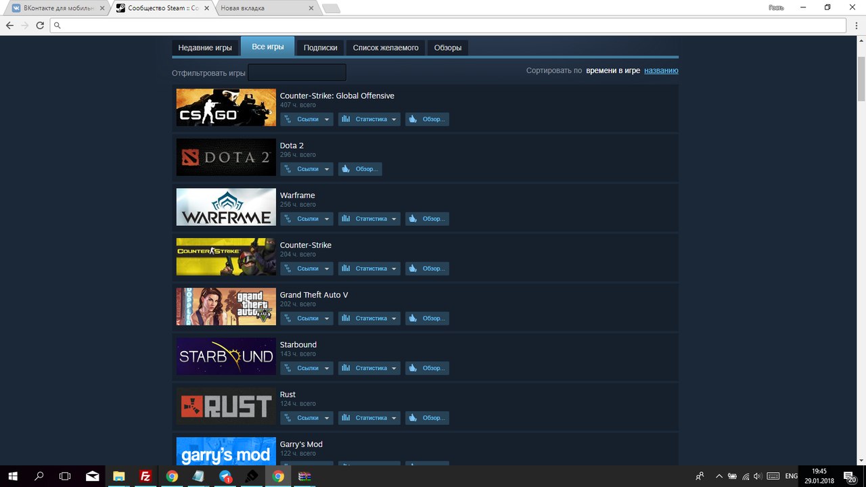This screenshot has width=866, height=487.
Task: Expand Ссылки dropdown for Starbound
Action: click(x=307, y=368)
